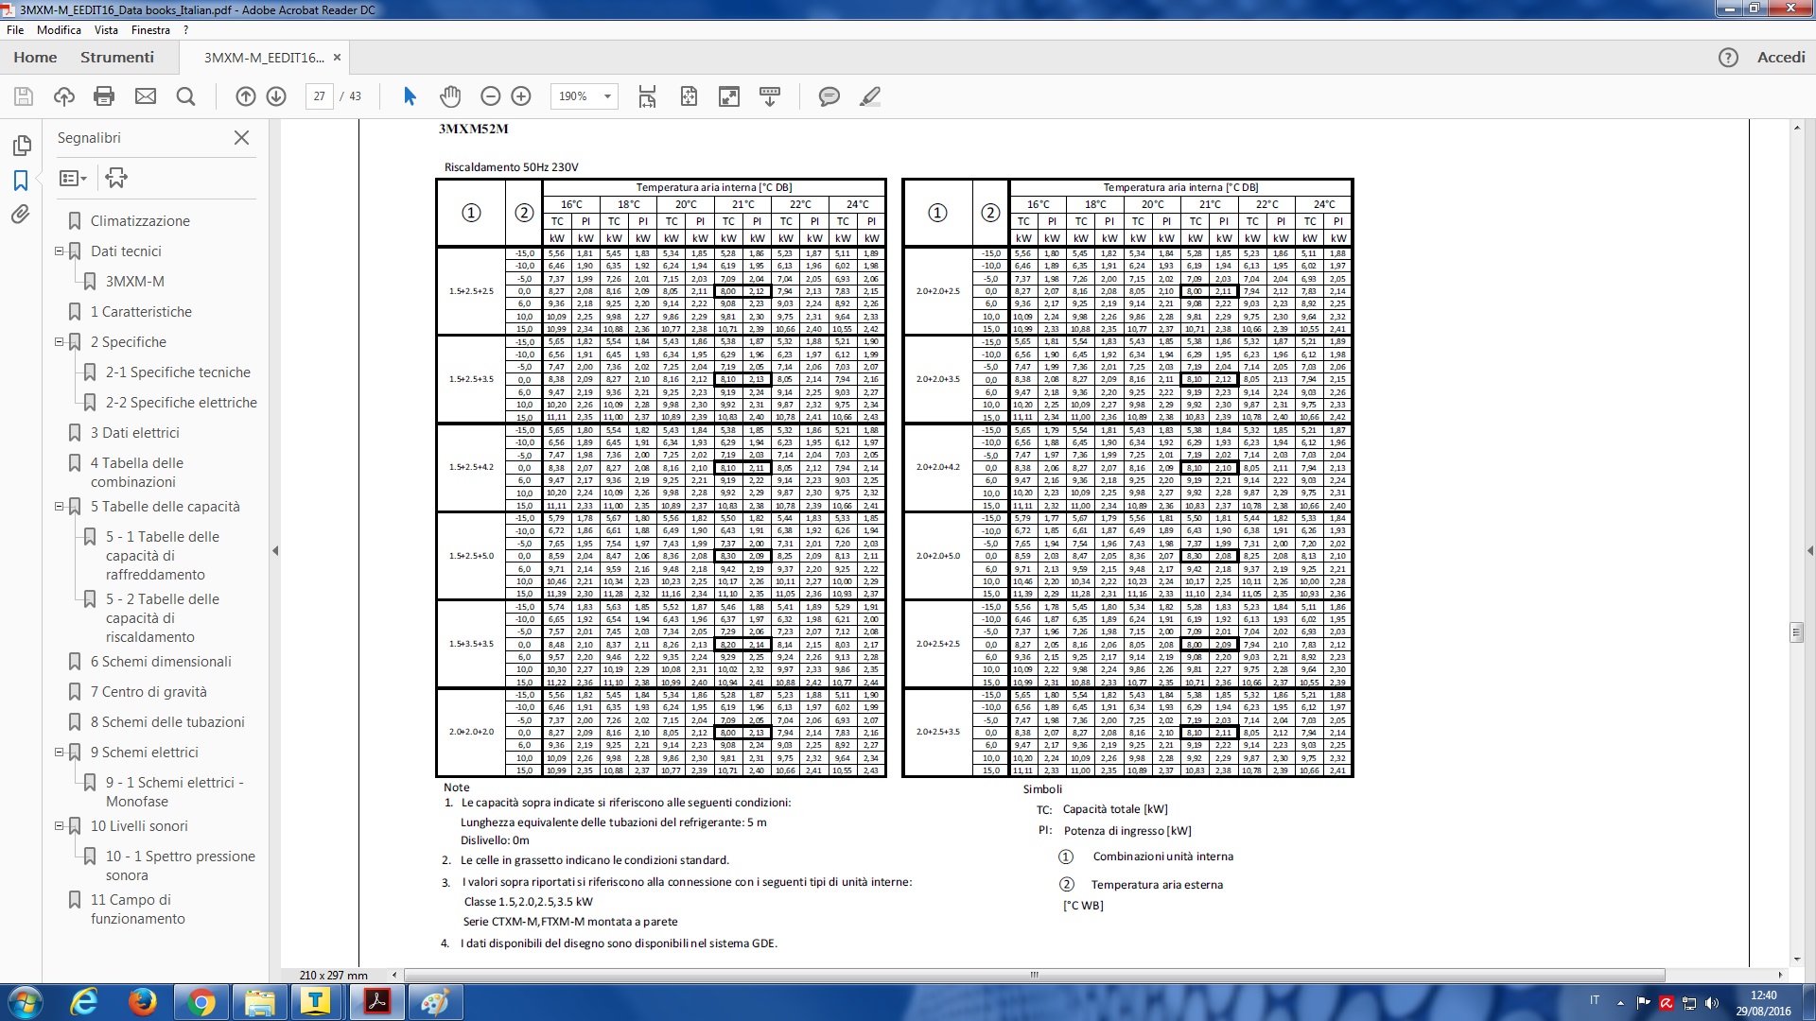Select the highlight pen tool

[x=870, y=96]
